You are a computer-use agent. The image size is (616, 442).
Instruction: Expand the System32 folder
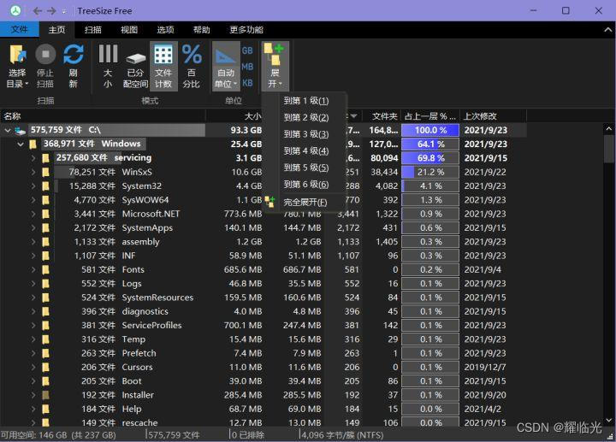coord(33,186)
